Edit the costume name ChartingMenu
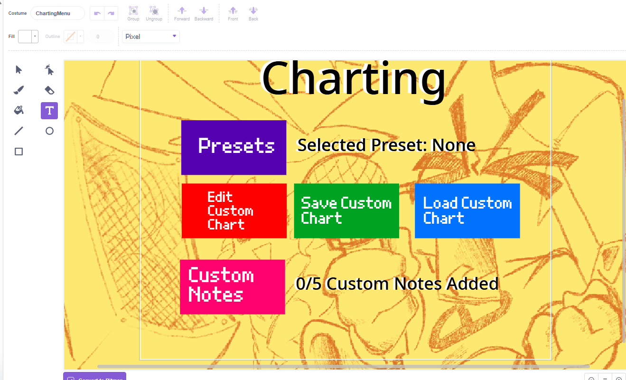Screen dimensions: 626x380 [57, 13]
